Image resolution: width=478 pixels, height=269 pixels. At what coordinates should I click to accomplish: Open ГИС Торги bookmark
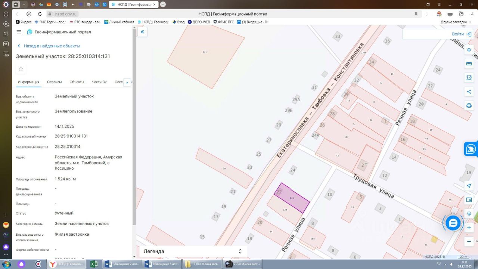coord(50,22)
